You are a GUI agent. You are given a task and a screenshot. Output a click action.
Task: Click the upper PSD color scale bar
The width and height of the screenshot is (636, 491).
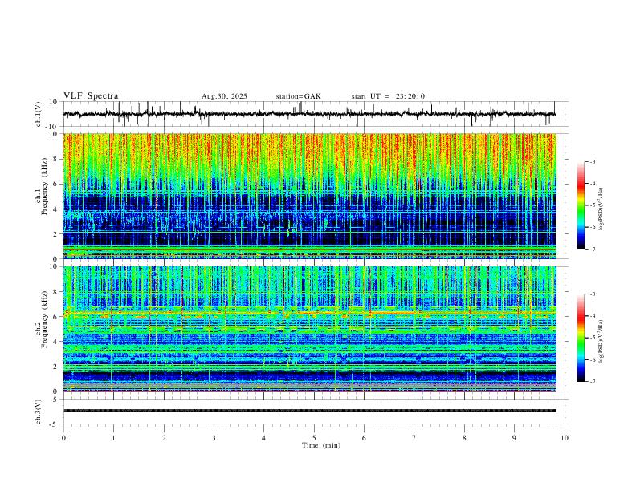(581, 205)
